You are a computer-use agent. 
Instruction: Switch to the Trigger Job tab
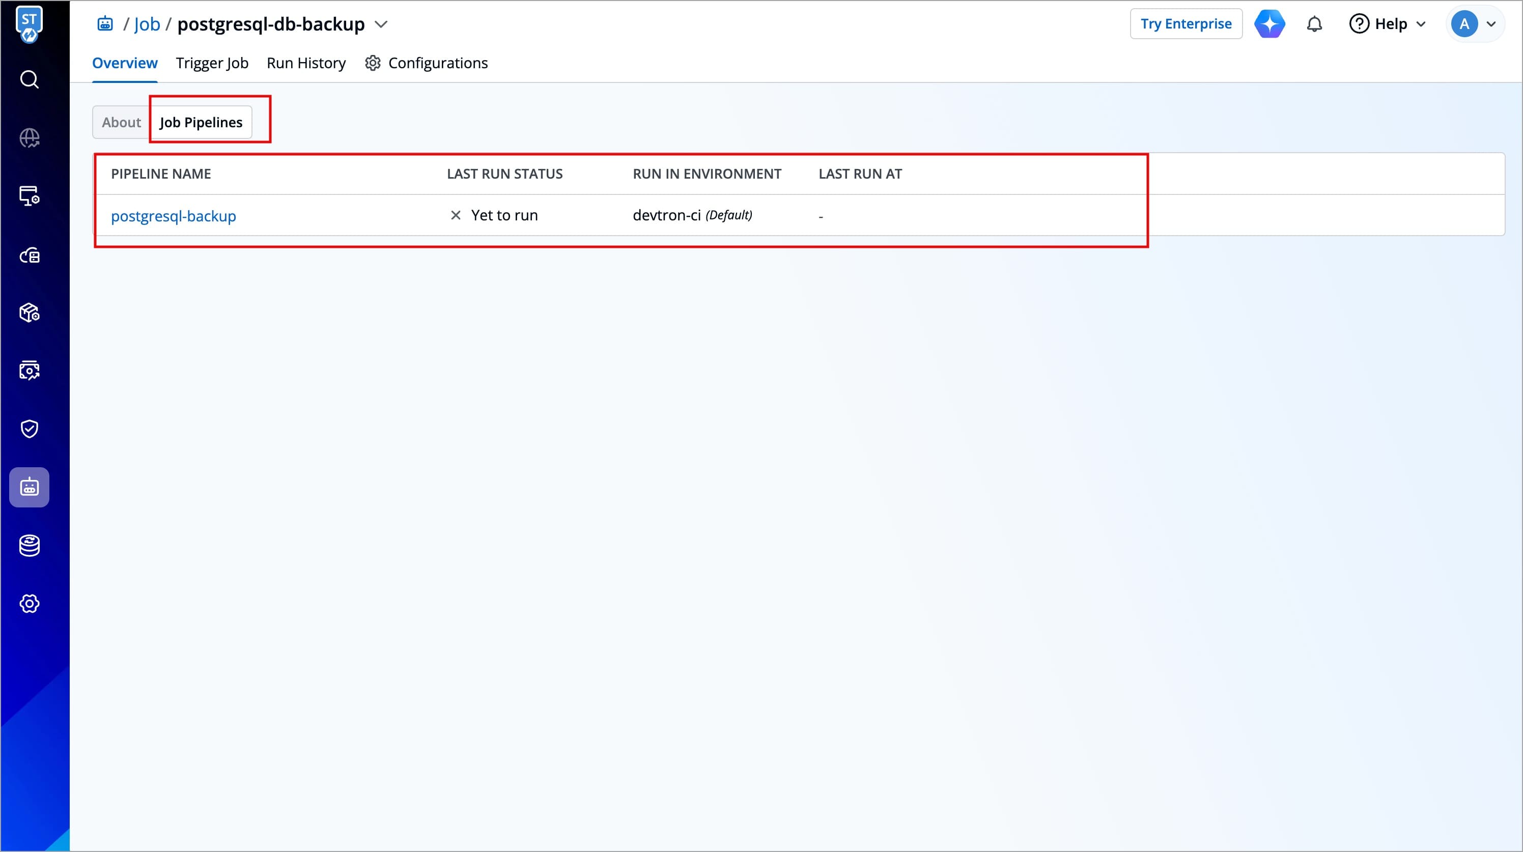click(212, 63)
